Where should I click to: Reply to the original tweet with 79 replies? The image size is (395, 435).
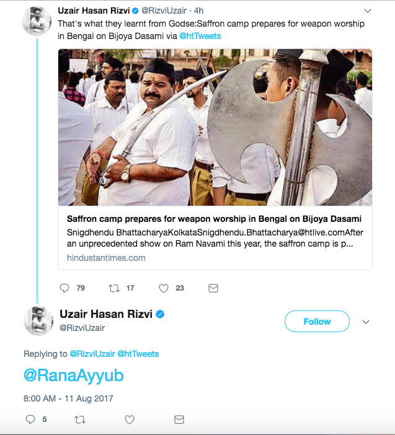click(x=64, y=288)
